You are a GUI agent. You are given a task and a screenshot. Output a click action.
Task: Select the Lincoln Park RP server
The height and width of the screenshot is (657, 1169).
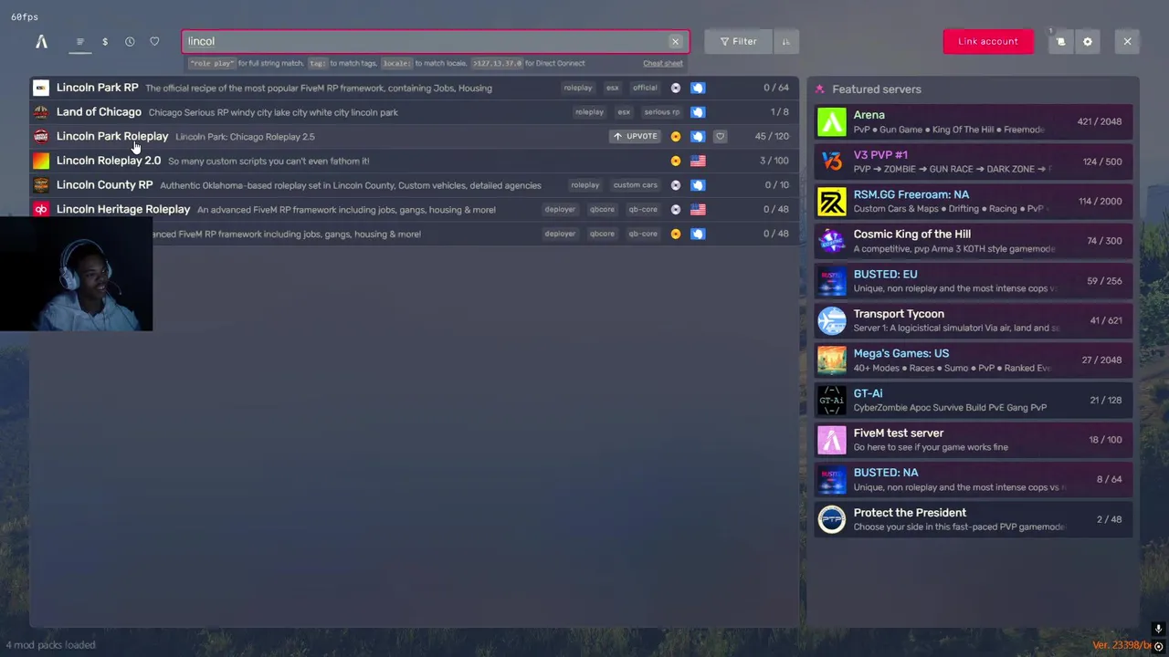[414, 88]
